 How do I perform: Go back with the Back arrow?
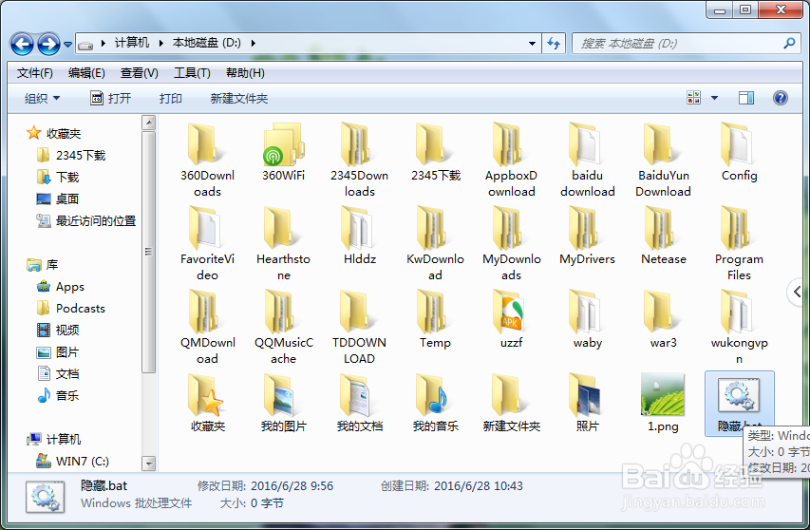point(22,44)
